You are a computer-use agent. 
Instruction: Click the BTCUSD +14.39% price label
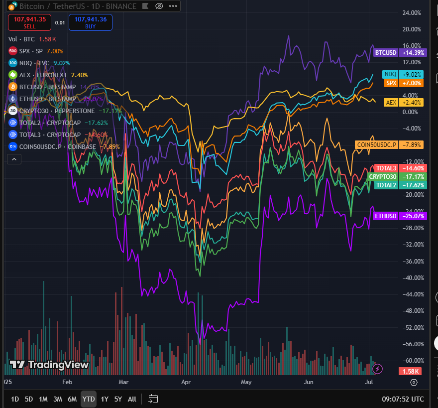point(400,53)
